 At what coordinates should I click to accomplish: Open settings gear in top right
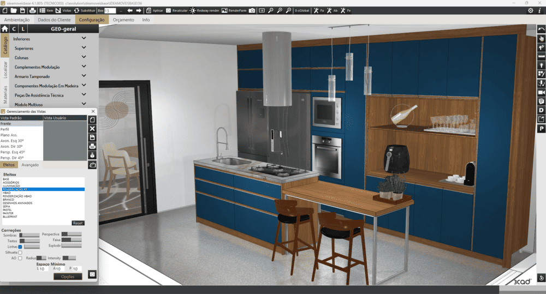click(530, 10)
